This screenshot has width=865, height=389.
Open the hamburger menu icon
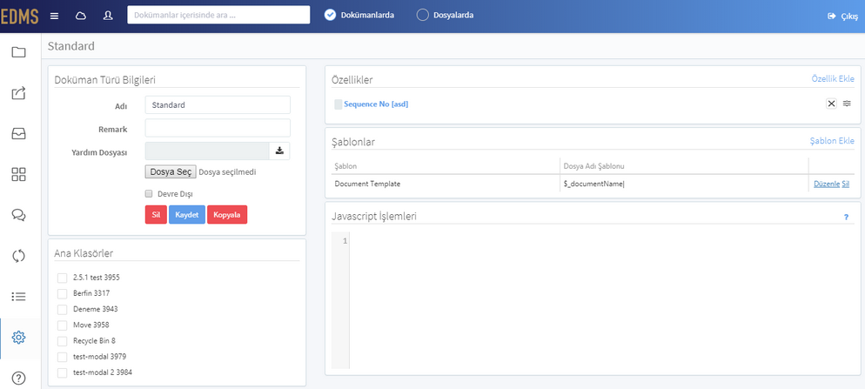54,16
